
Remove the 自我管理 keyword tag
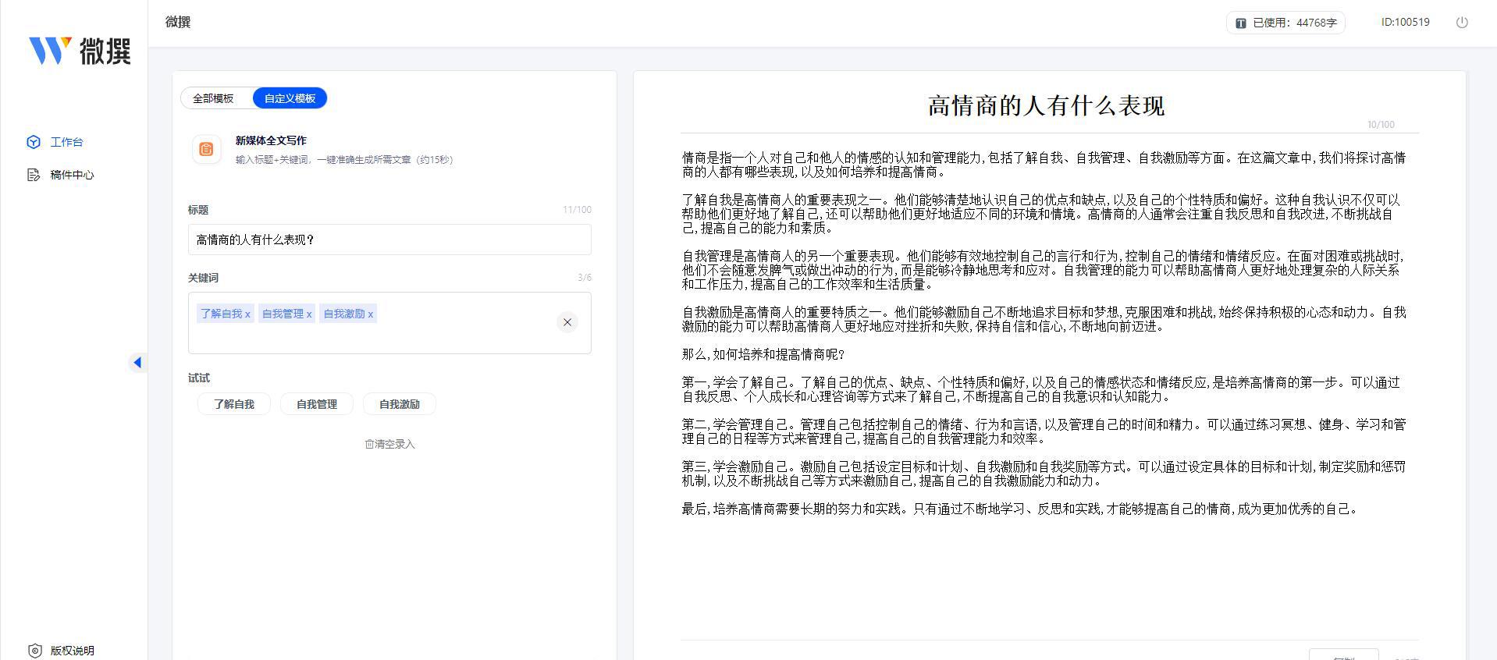(309, 314)
